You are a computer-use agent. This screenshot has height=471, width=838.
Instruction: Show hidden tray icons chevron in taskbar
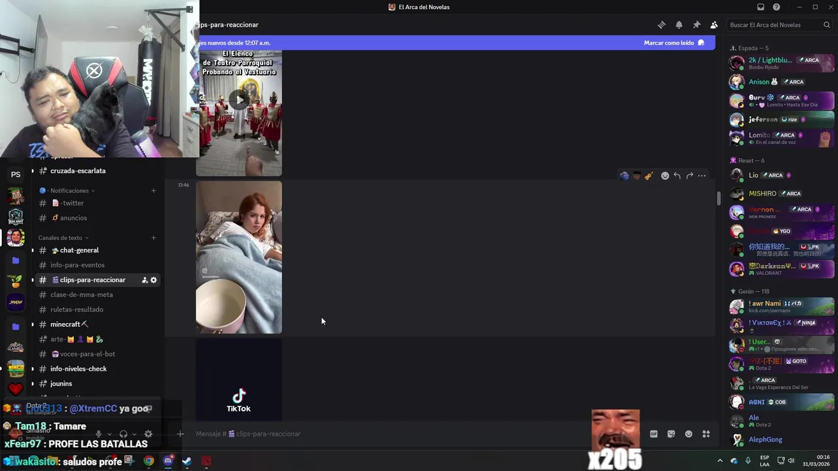pyautogui.click(x=720, y=461)
